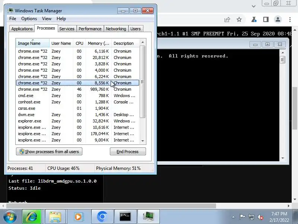Click the End Process button
This screenshot has width=298, height=224.
coord(128,152)
